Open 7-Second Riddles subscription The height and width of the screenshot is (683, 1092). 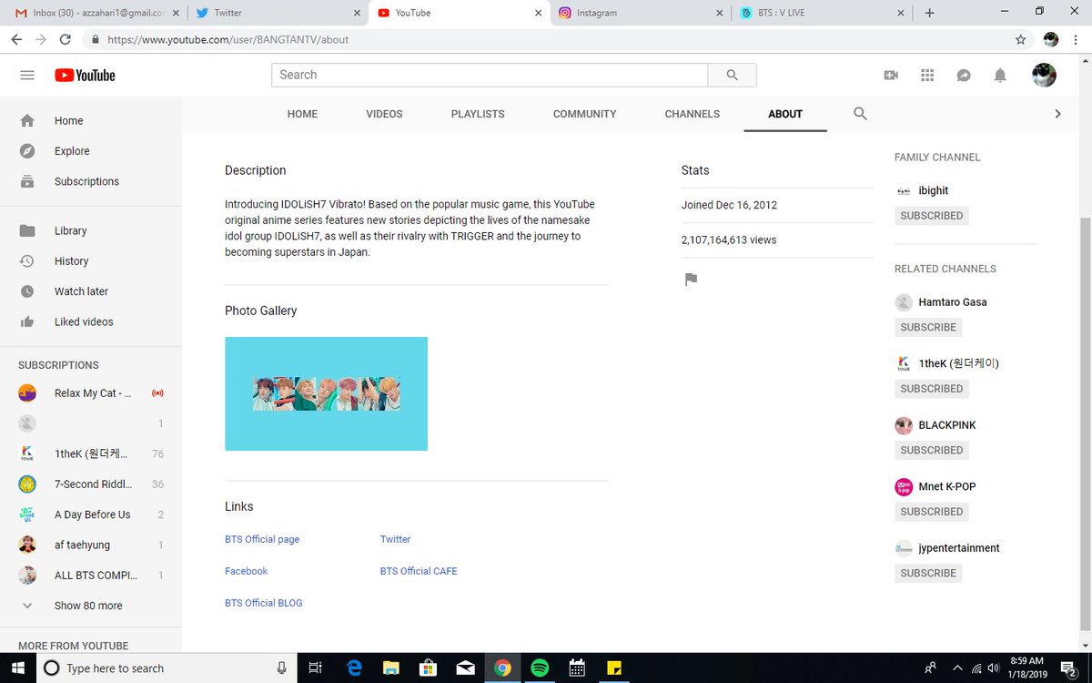91,484
